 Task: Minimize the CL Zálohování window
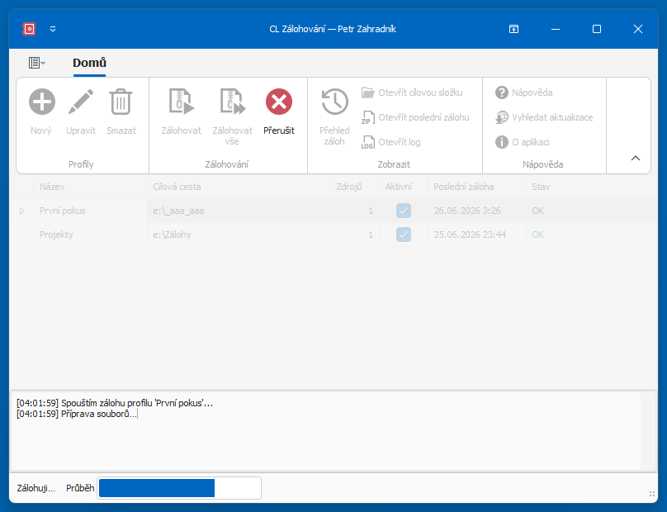[x=556, y=29]
